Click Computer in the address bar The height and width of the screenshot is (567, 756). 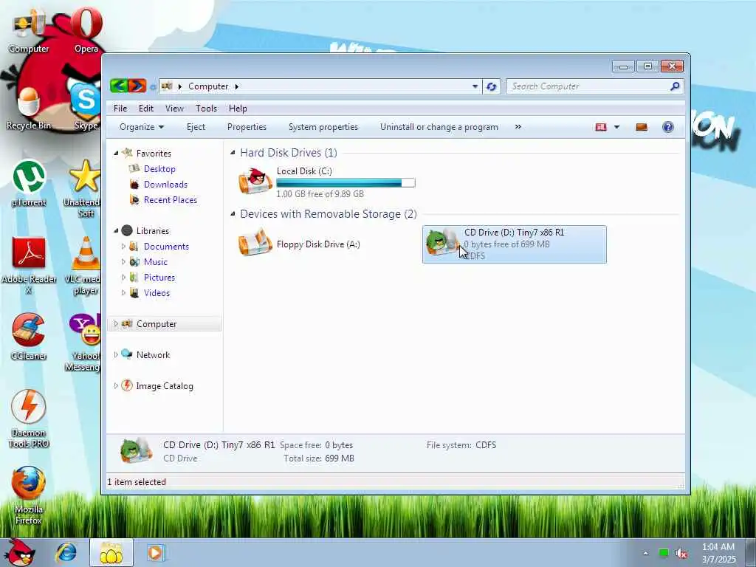(x=208, y=86)
